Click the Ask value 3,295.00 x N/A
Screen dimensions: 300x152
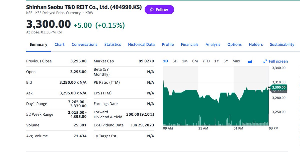coord(73,93)
